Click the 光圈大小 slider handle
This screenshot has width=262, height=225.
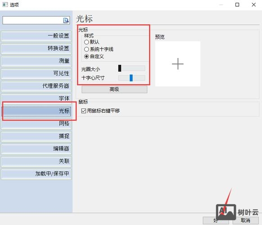120,68
